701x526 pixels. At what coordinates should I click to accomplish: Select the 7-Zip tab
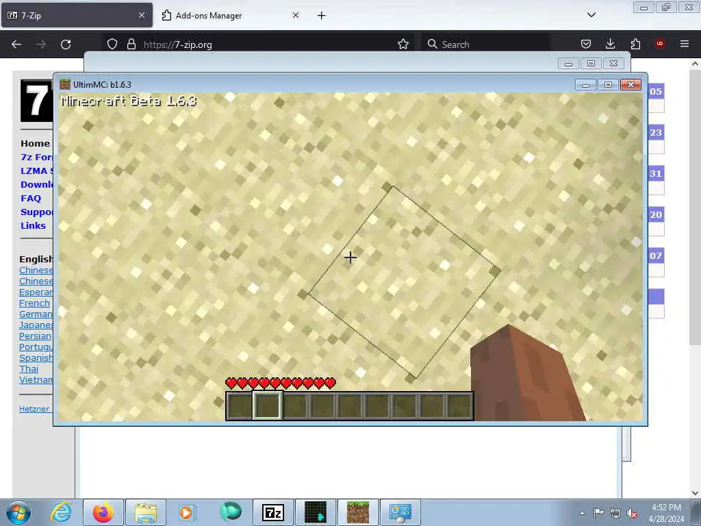[77, 16]
